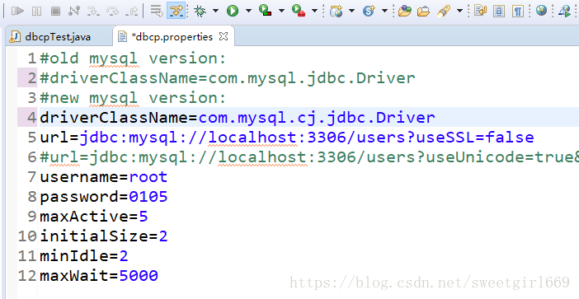
Task: Toggle Use Step Filters button
Action: (176, 11)
